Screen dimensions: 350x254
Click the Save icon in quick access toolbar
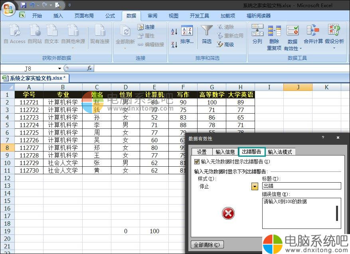(24, 5)
